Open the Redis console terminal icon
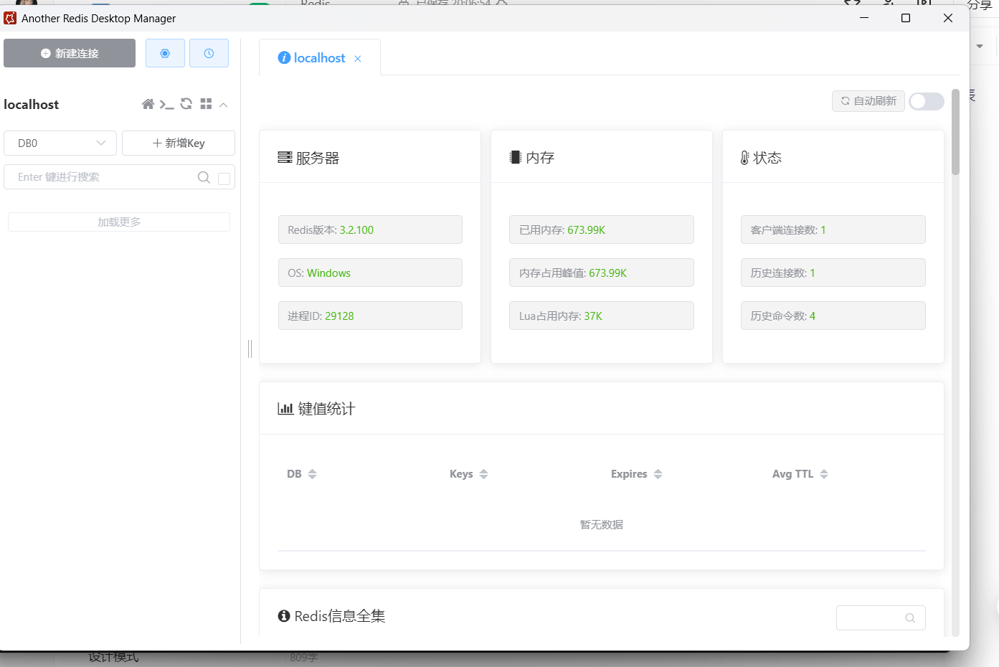 (x=166, y=104)
